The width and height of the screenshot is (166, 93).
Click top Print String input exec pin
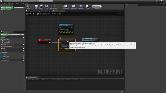click(60, 27)
